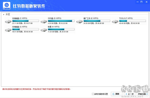Click the label 本地磁盘 (C: NTFS)
The image size is (150, 98).
pyautogui.click(x=20, y=18)
